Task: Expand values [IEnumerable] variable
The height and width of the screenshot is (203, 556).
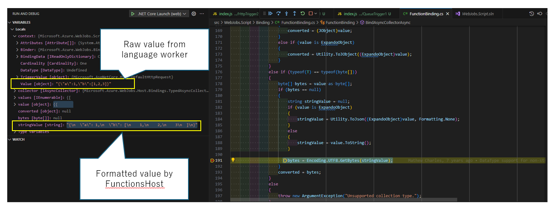Action: click(14, 97)
